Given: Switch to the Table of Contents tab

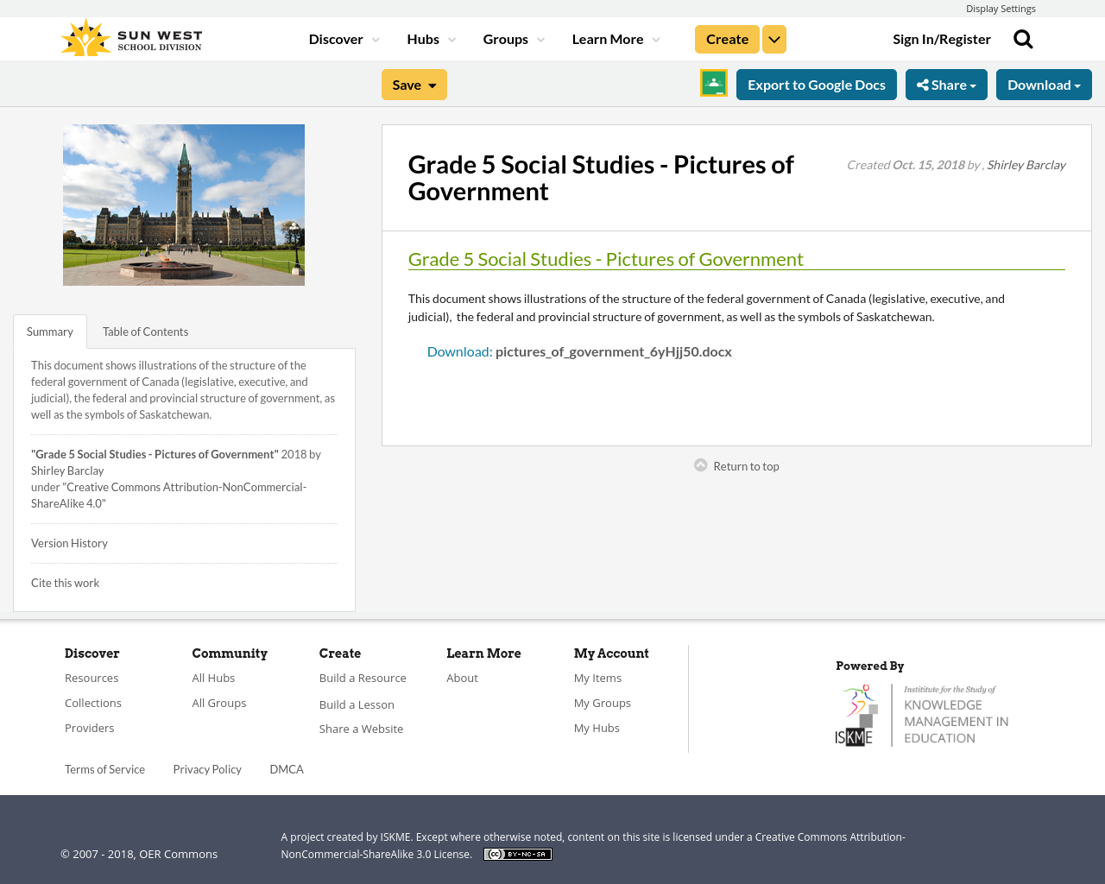Looking at the screenshot, I should 144,330.
